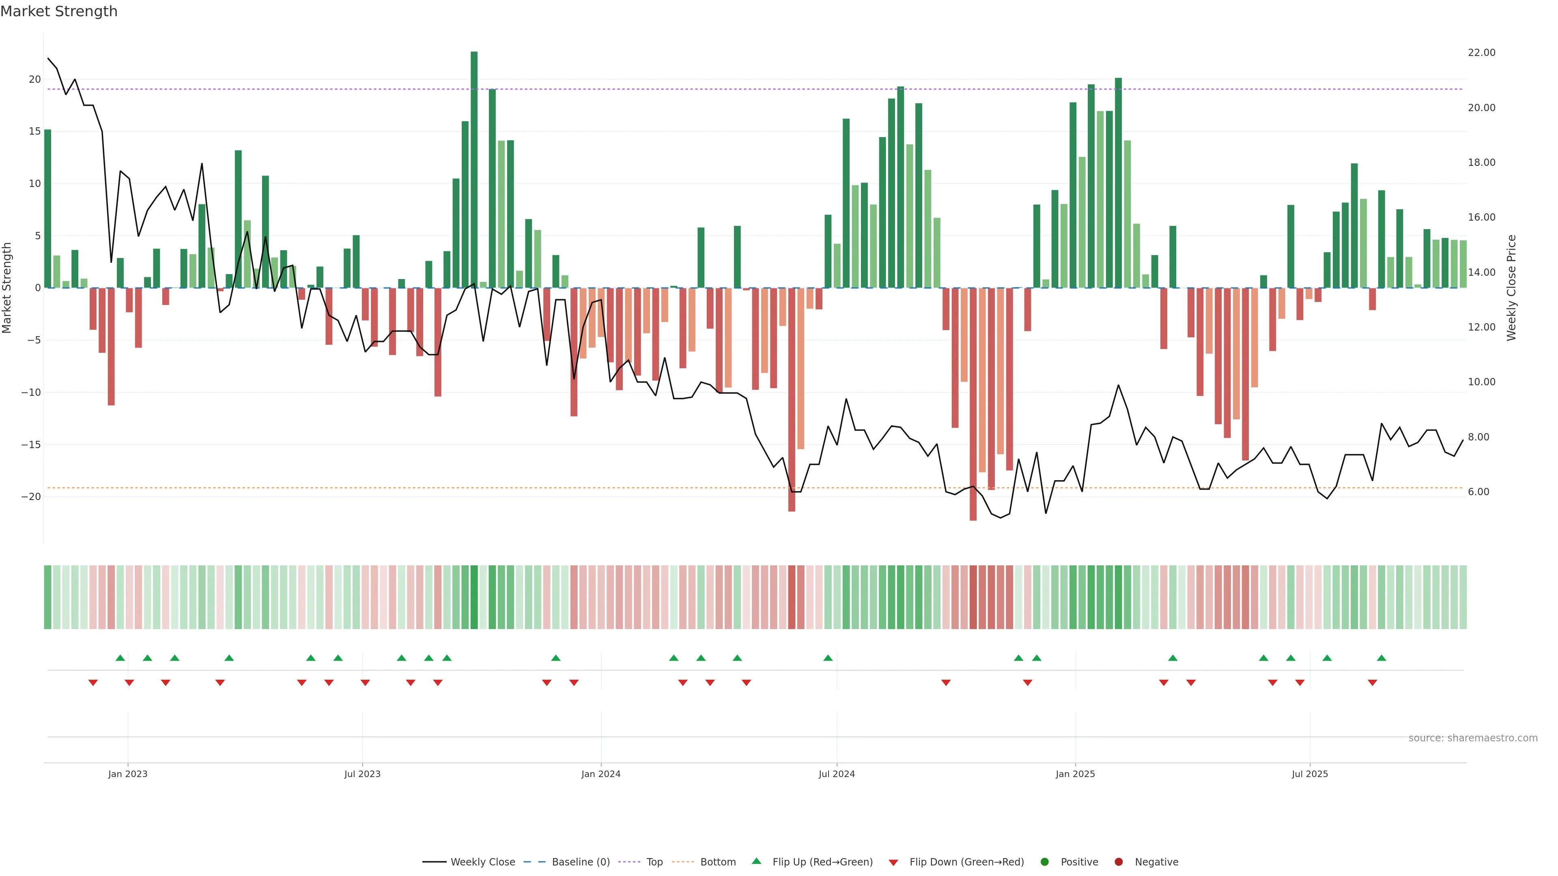Viewport: 1558px width, 876px height.
Task: Click the dark red Negative circle legend icon
Action: [1118, 862]
